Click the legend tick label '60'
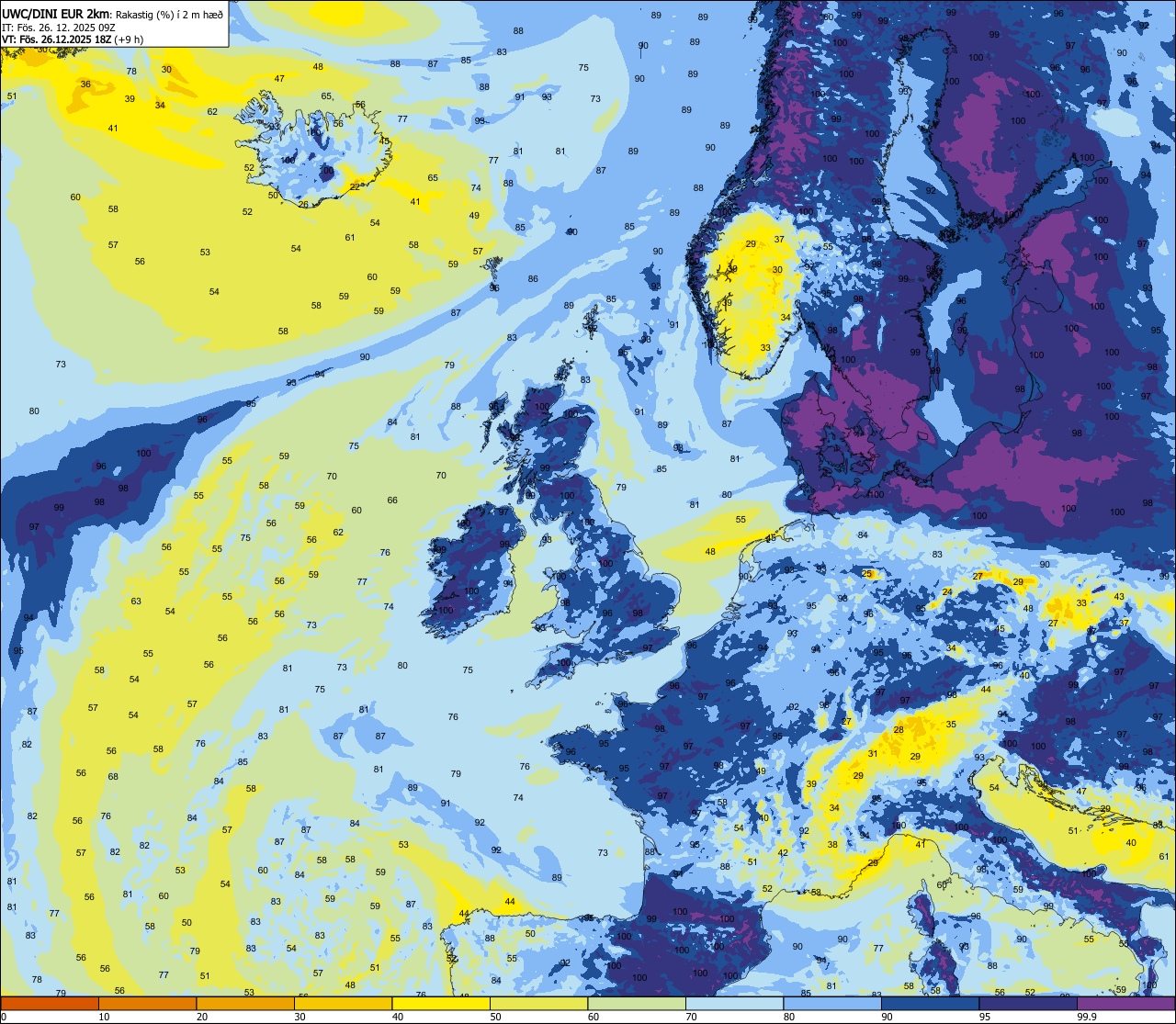The height and width of the screenshot is (1024, 1176). 594,1017
